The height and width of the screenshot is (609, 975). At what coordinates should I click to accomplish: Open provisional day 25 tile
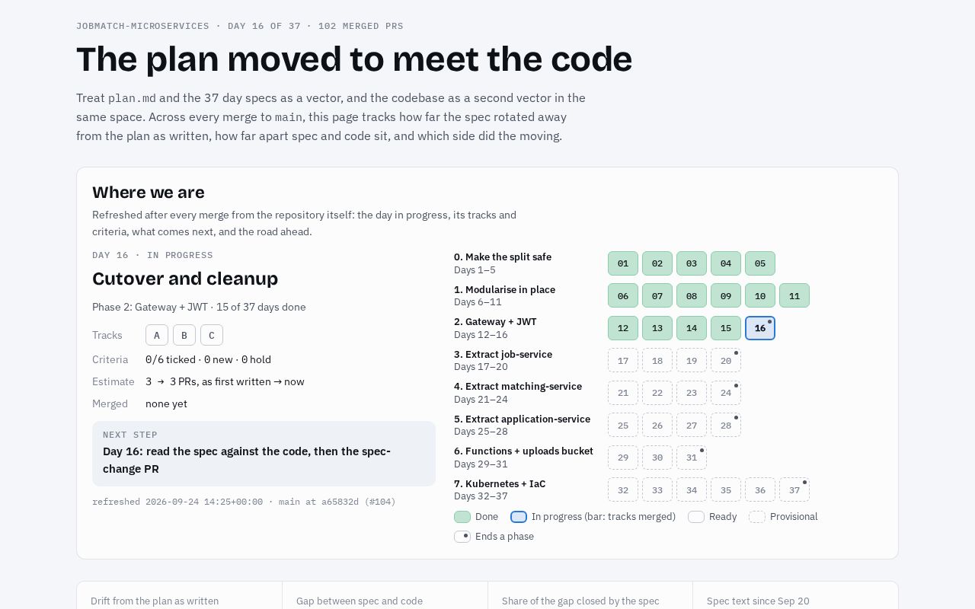[623, 425]
